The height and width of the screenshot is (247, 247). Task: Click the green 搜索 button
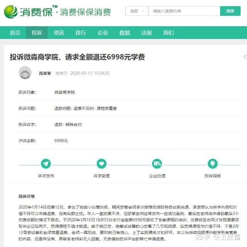point(230,11)
